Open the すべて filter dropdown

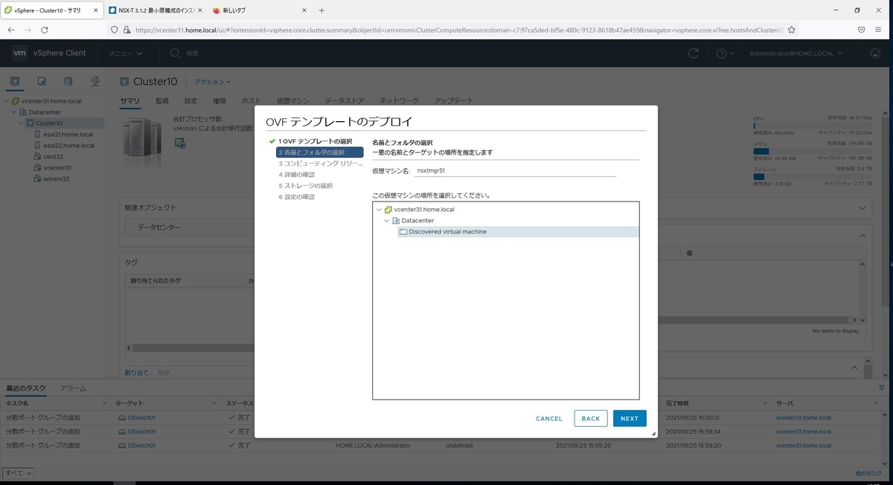[x=18, y=472]
